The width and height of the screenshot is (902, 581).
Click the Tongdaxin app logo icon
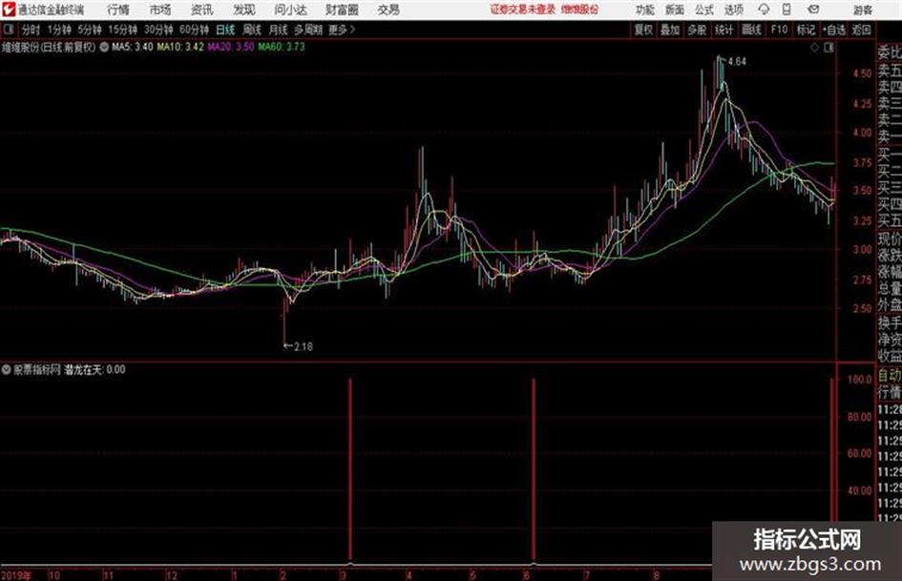9,10
